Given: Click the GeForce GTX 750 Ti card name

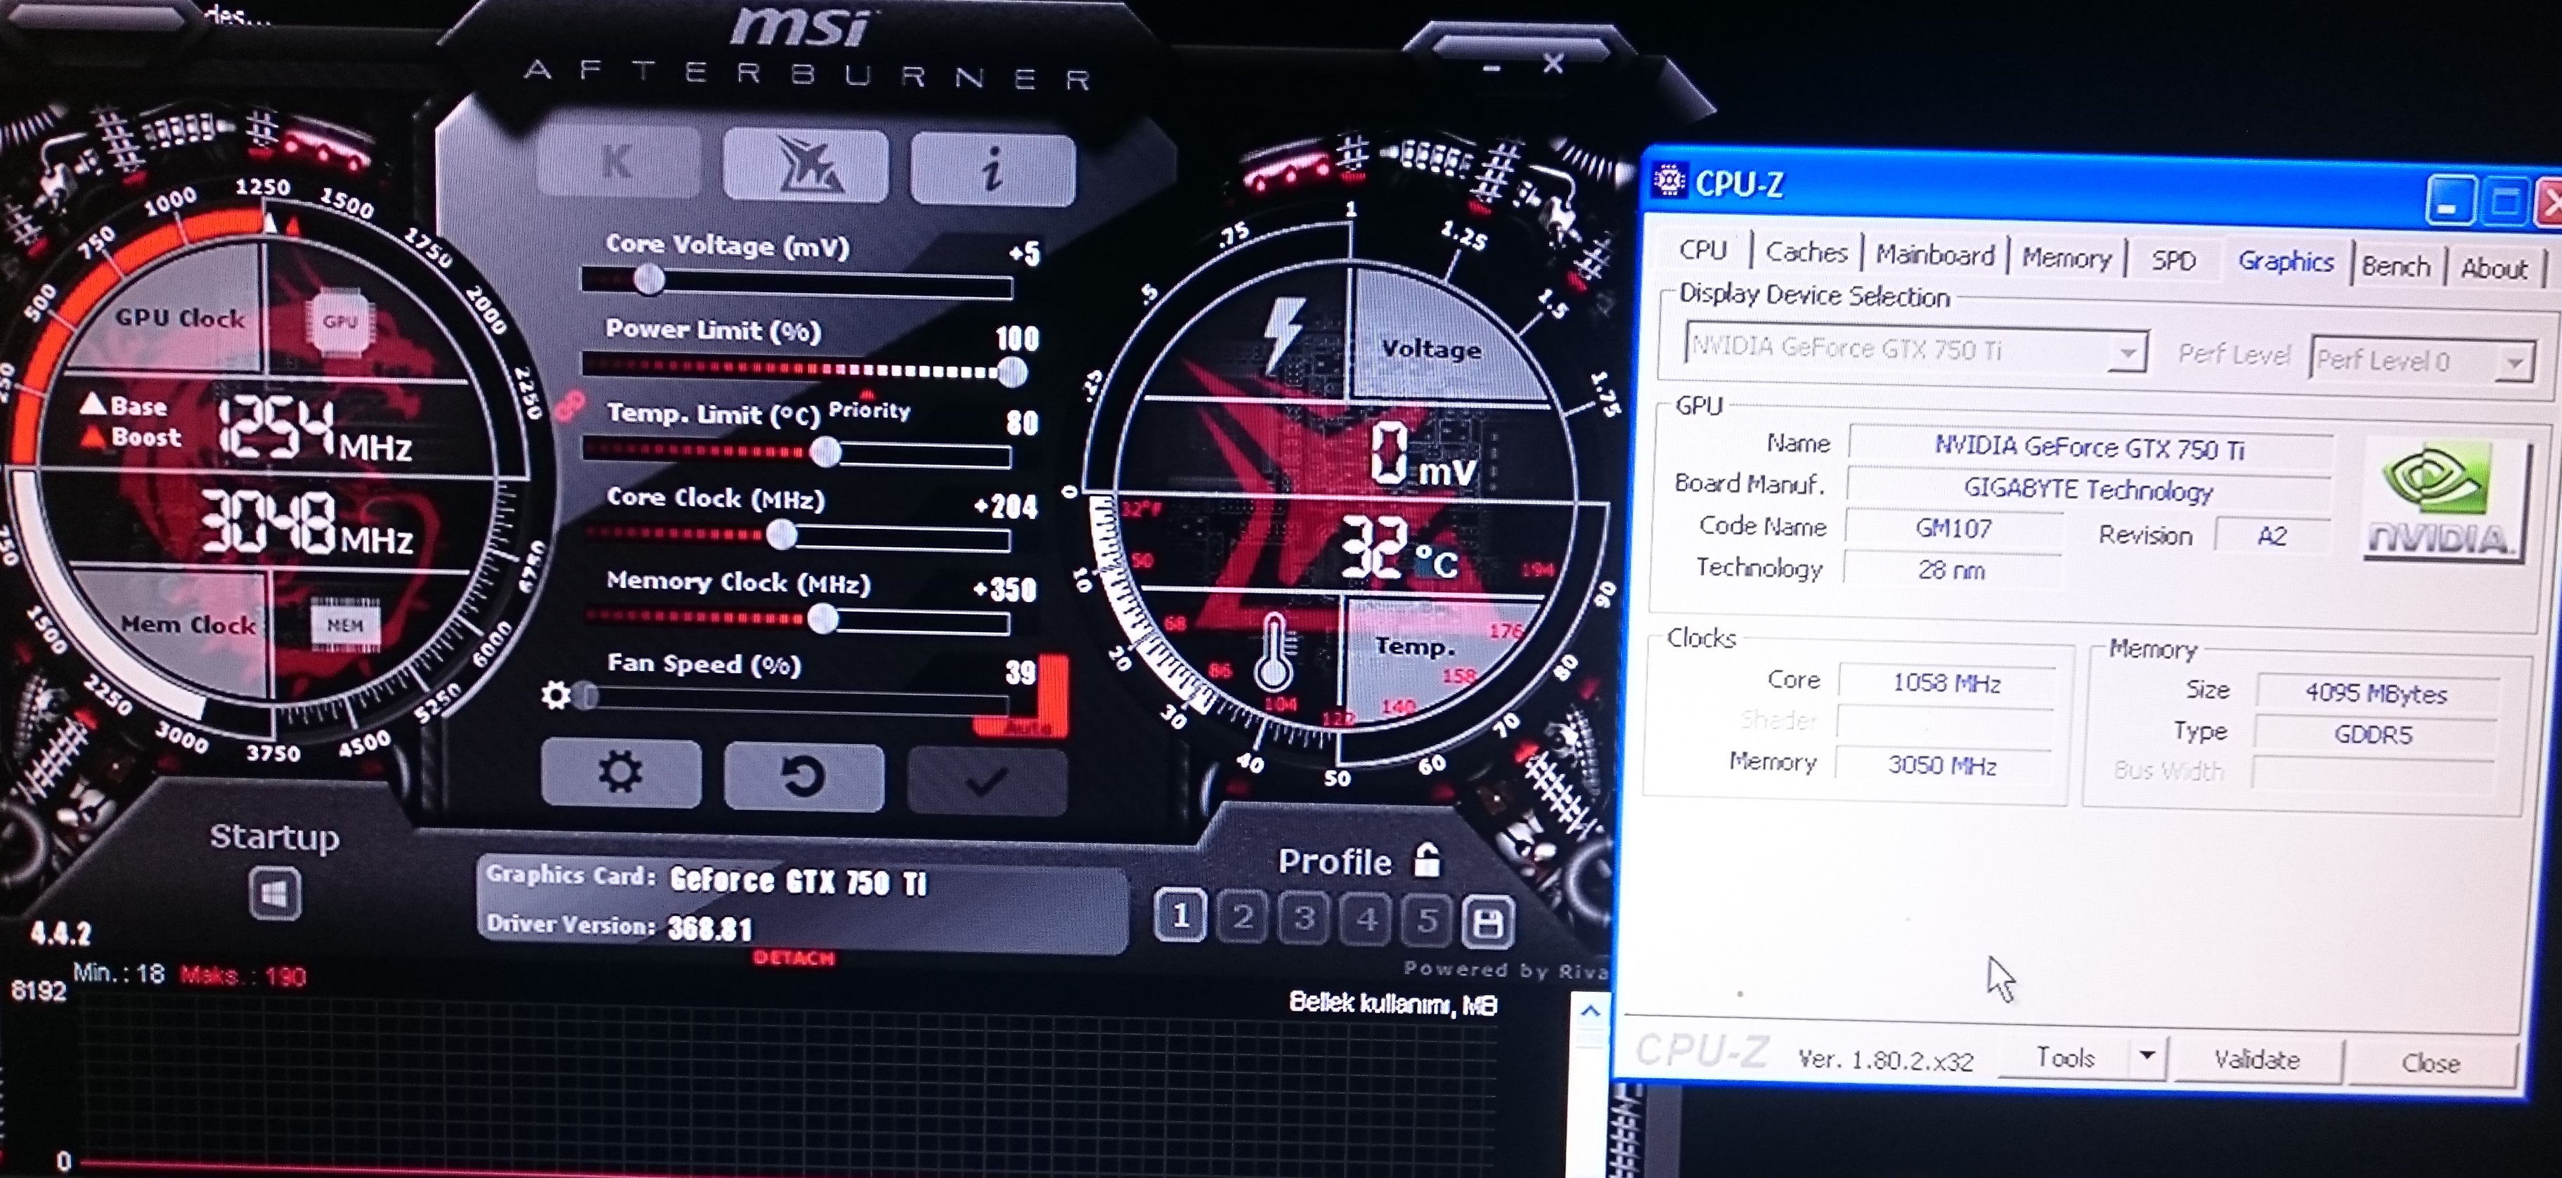Looking at the screenshot, I should point(798,881).
